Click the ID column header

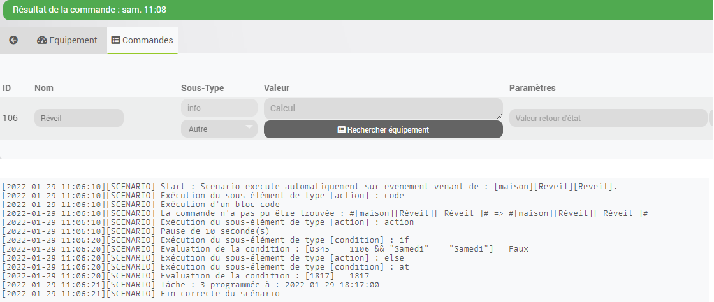6,88
